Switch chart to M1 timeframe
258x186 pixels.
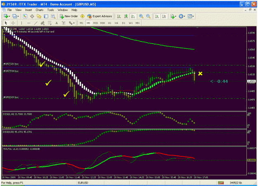click(x=81, y=23)
